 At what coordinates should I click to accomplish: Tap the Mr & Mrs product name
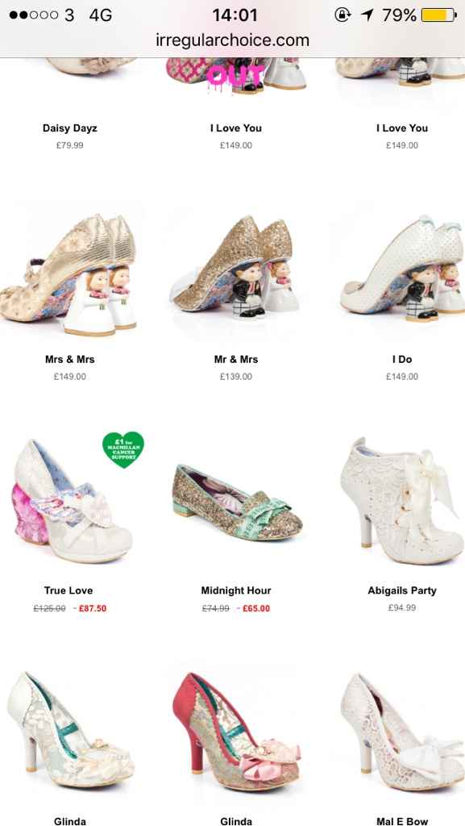(x=236, y=359)
